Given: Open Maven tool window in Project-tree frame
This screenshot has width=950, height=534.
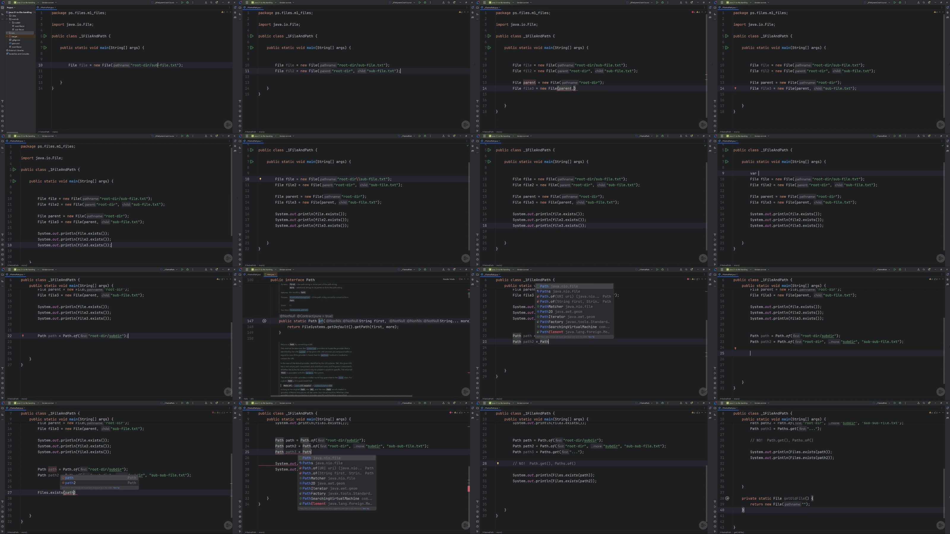Looking at the screenshot, I should point(235,17).
